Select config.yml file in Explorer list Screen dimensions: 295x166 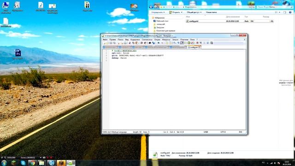pyautogui.click(x=230, y=21)
